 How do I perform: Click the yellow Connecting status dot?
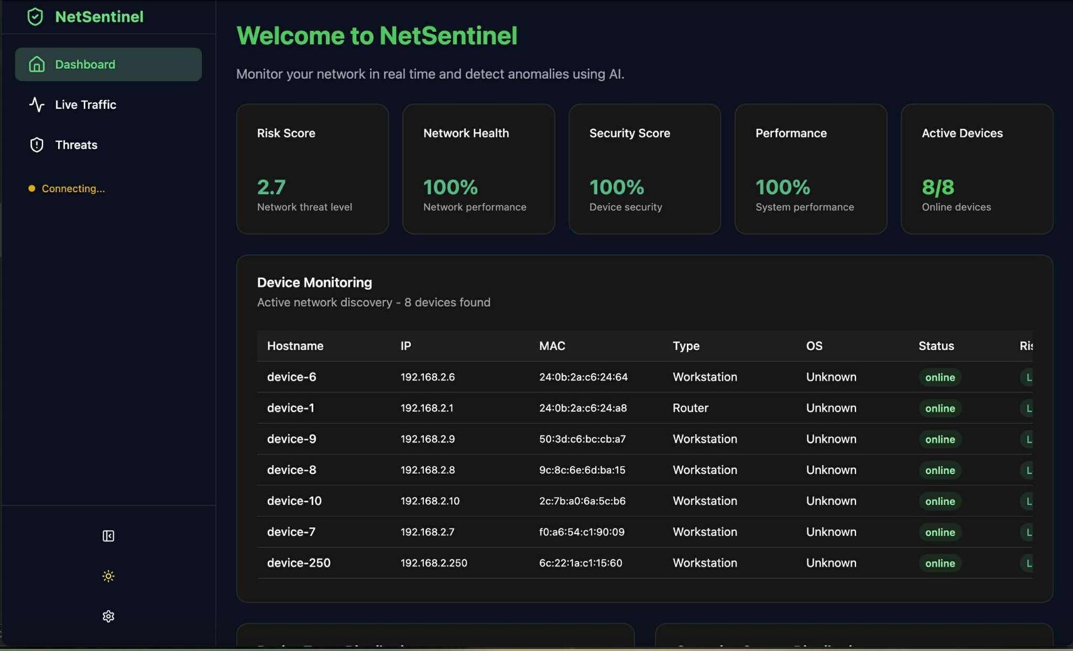click(32, 189)
